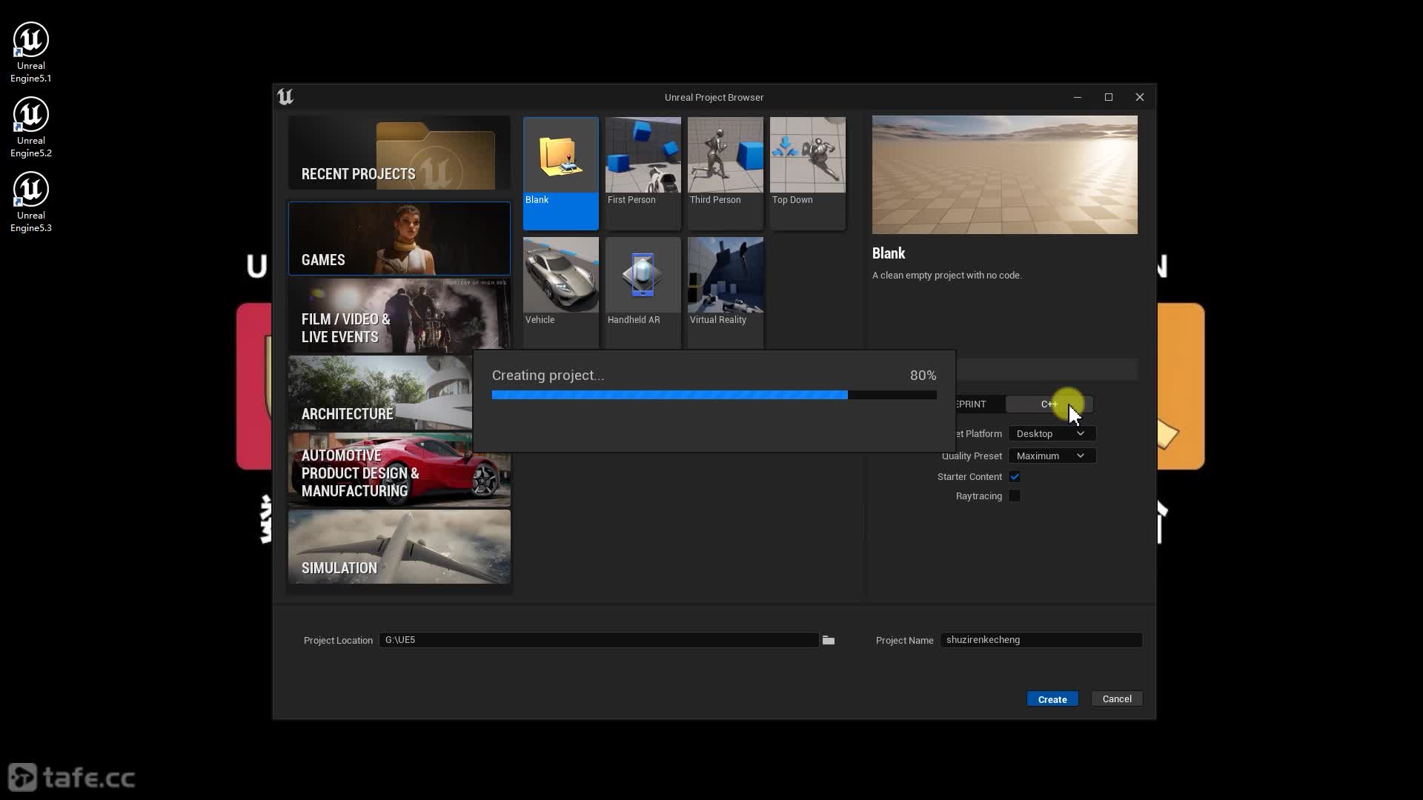This screenshot has height=800, width=1423.
Task: Open the Quality Preset Maximum dropdown
Action: pyautogui.click(x=1052, y=456)
